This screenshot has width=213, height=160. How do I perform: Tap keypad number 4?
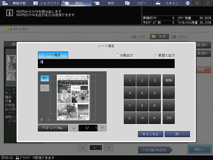[x=130, y=93]
